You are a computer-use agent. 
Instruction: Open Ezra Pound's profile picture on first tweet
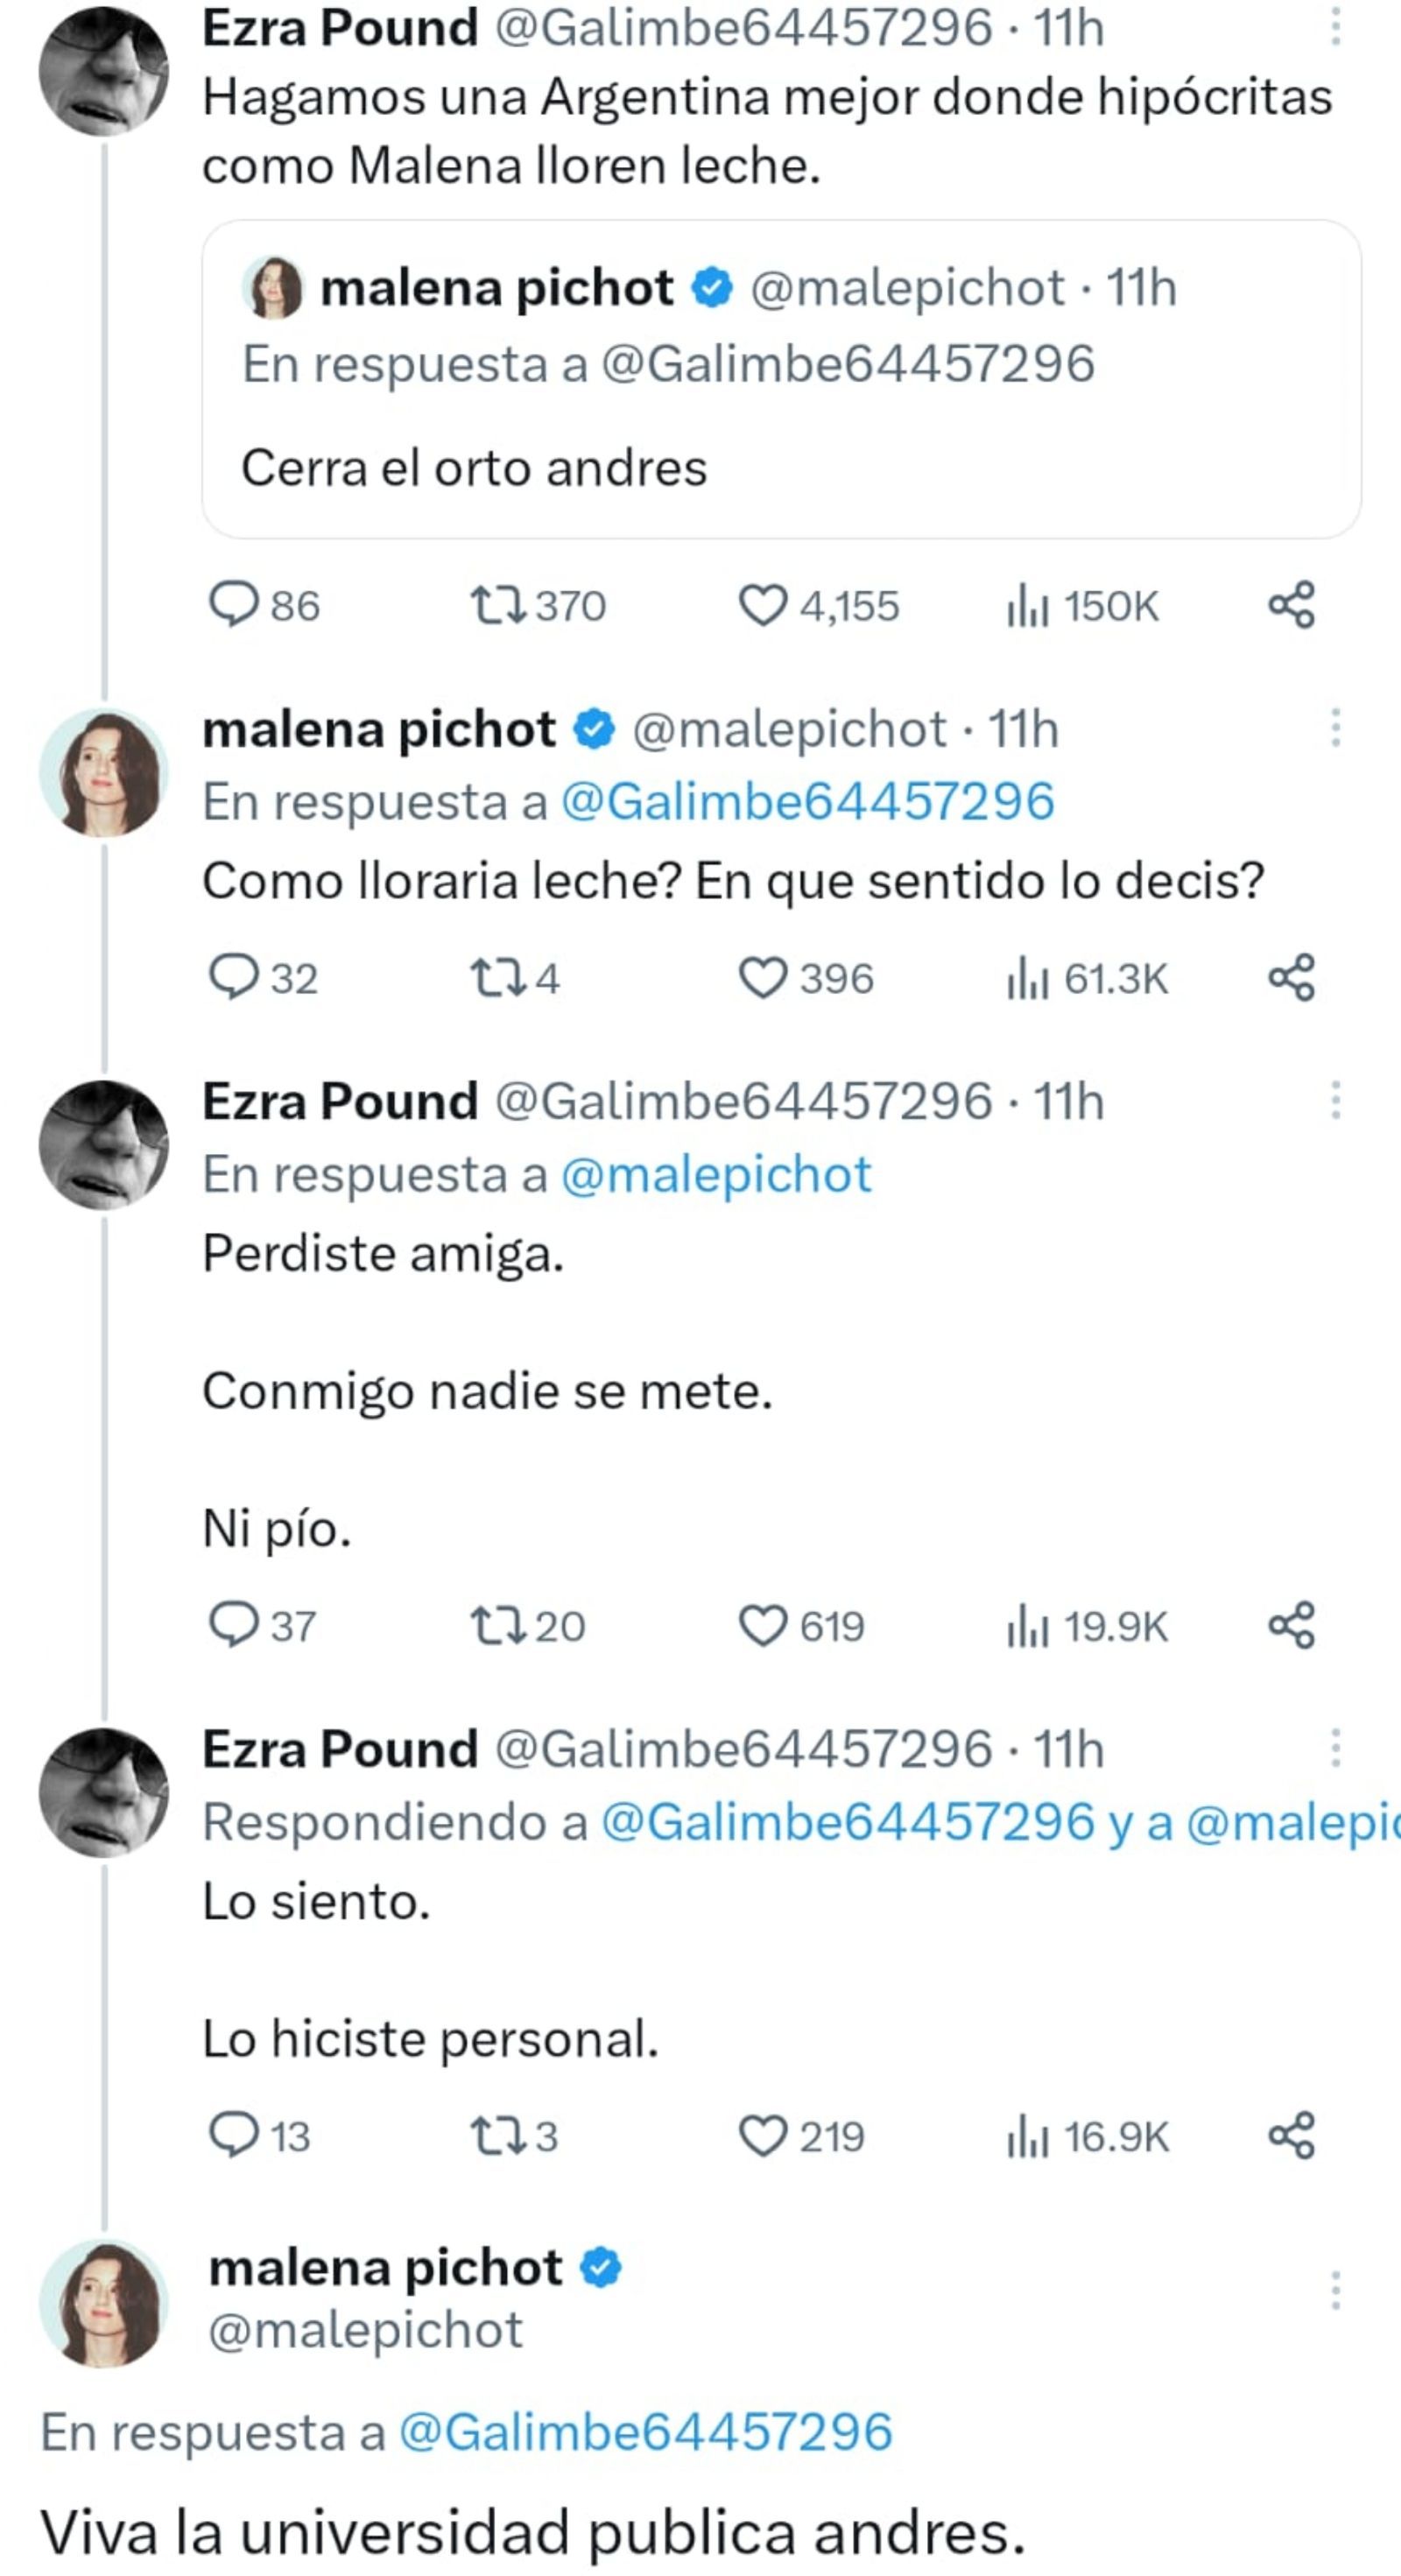click(x=104, y=70)
